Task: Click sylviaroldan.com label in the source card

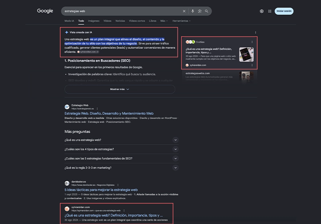Action: [x=198, y=65]
